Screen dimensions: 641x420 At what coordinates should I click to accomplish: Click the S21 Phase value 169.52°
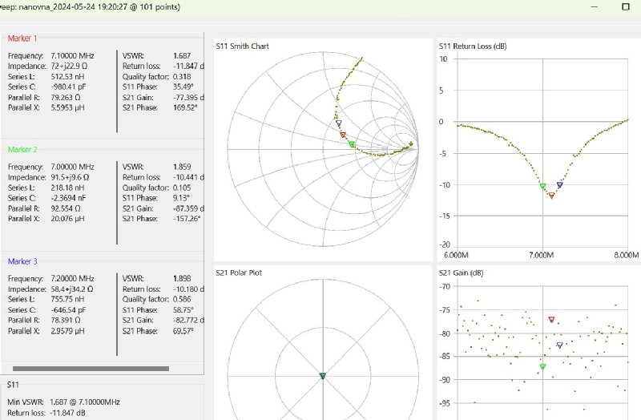click(185, 107)
